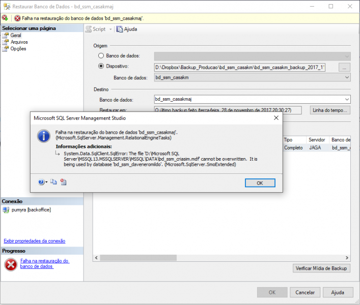Open the Arquivos page
Screen dimensions: 360x305
point(19,42)
